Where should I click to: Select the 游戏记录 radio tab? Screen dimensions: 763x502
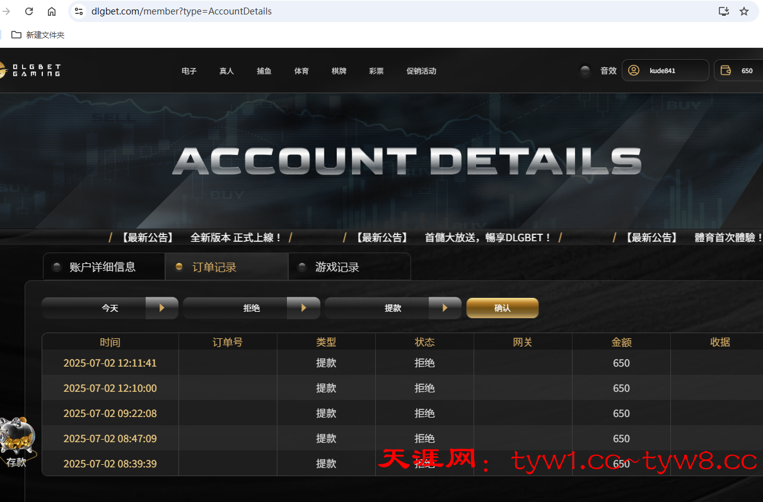[303, 267]
